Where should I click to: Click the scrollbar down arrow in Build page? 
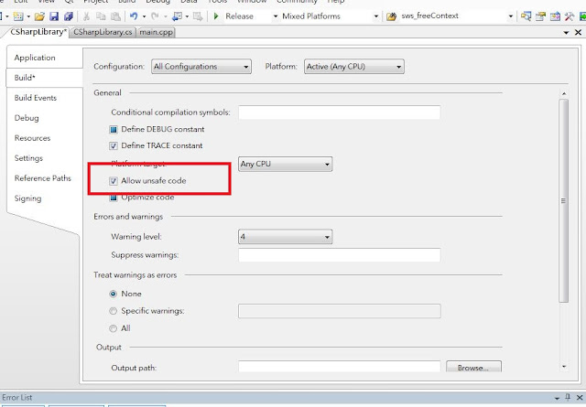pyautogui.click(x=564, y=367)
